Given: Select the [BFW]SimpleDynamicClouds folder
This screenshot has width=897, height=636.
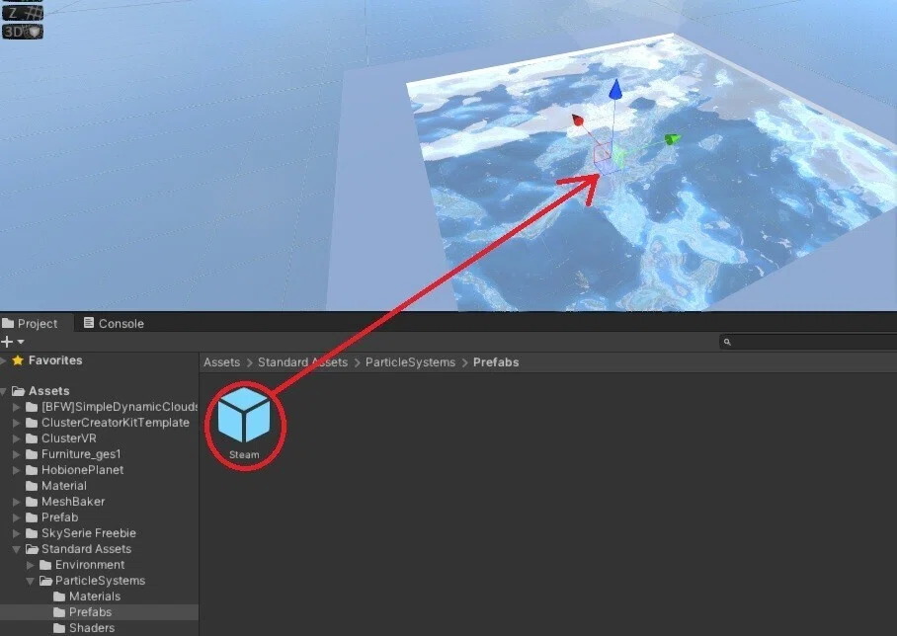Looking at the screenshot, I should click(113, 407).
